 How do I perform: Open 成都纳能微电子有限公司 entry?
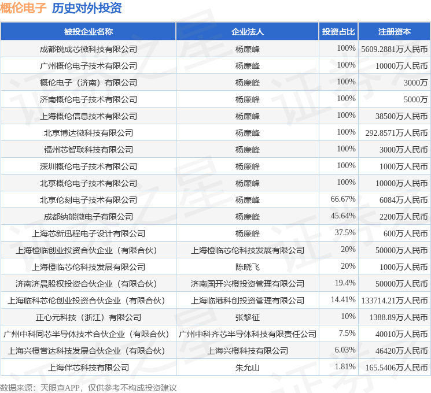[x=89, y=217]
